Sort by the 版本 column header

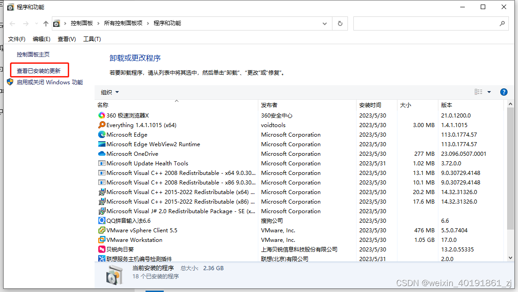(x=471, y=105)
